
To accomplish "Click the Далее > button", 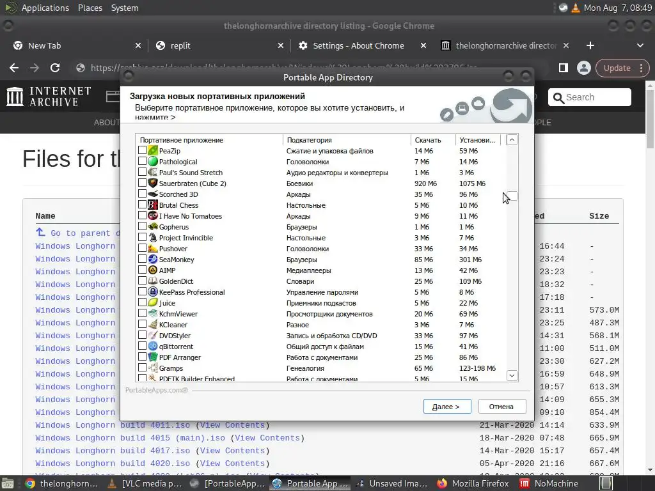I will (447, 406).
